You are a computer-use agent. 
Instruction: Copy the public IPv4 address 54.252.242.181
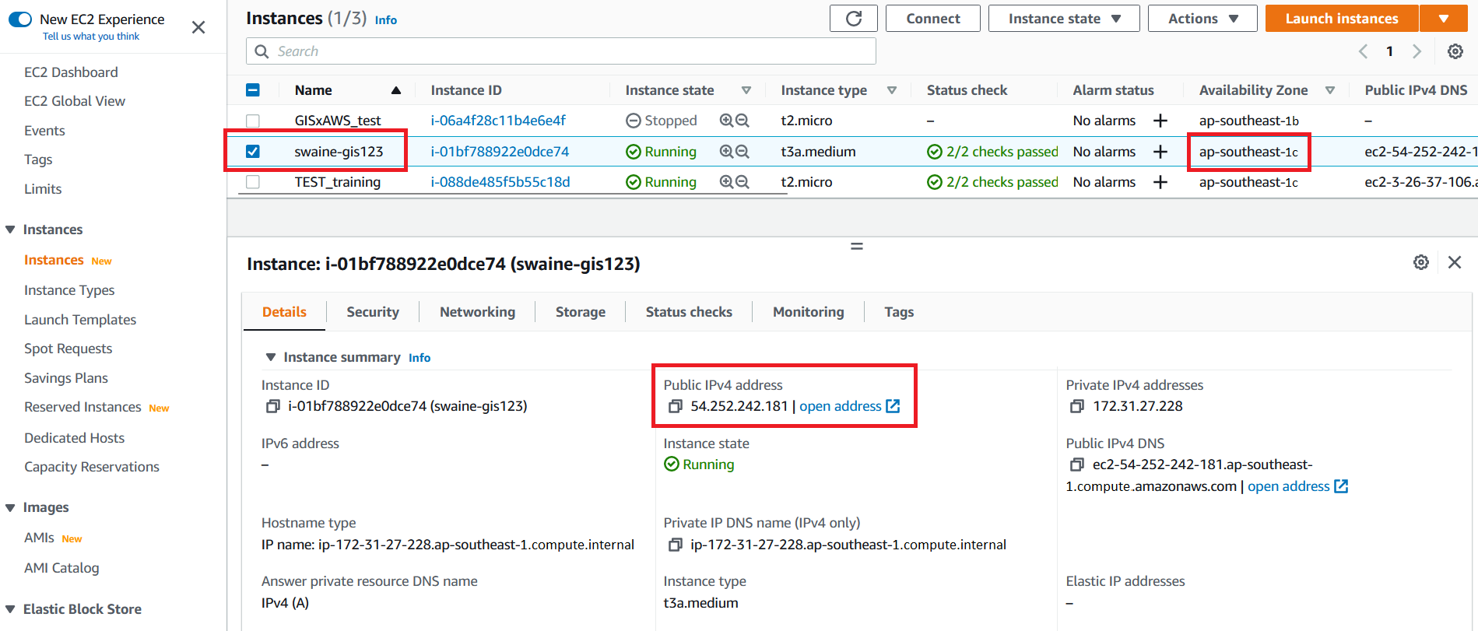point(676,406)
